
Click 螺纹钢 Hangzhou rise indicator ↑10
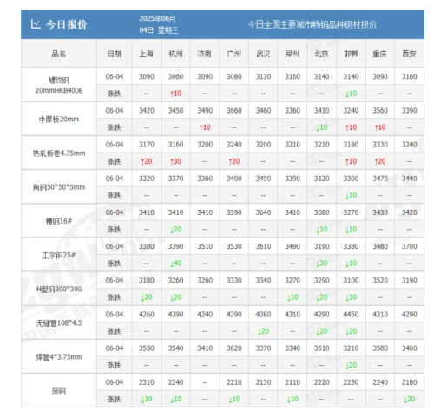tap(175, 94)
